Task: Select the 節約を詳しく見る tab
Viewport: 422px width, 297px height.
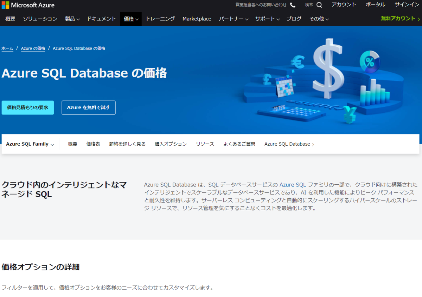Action: (x=128, y=144)
